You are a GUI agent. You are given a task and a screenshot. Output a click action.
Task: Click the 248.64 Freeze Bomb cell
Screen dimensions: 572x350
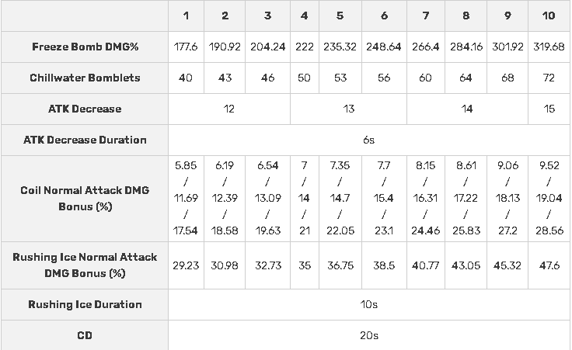(x=385, y=47)
